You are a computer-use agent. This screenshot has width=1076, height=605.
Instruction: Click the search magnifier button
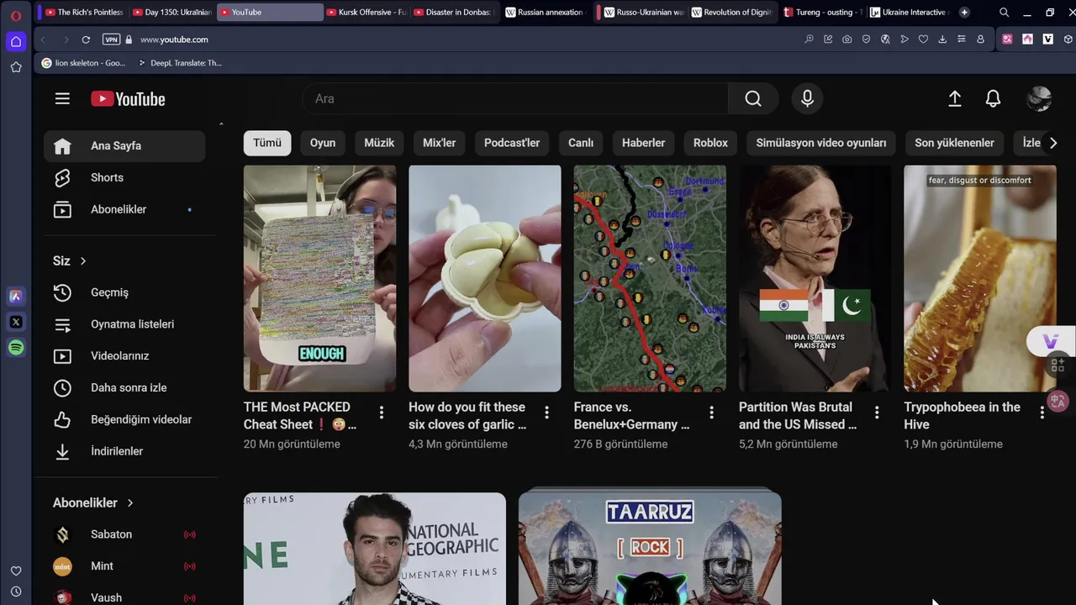coord(753,98)
